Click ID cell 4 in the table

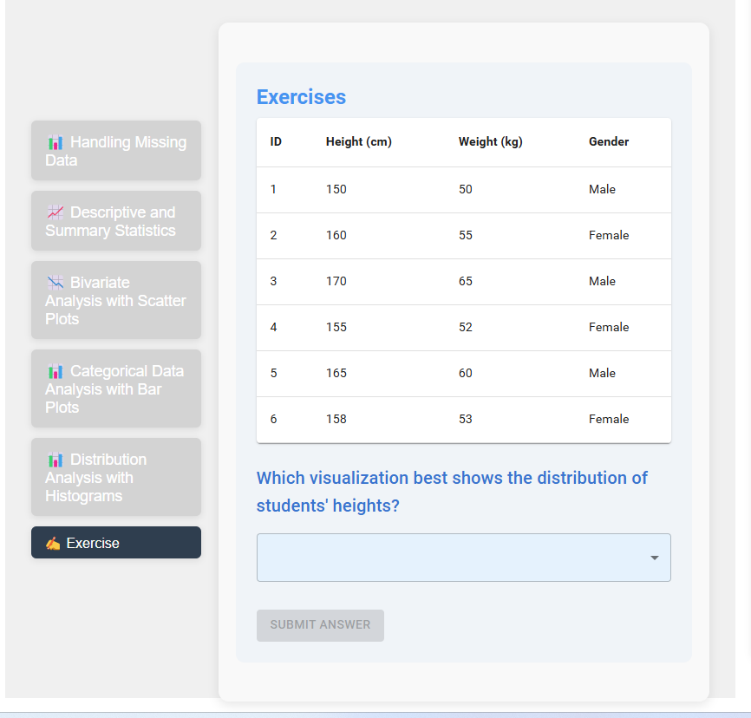(x=273, y=327)
